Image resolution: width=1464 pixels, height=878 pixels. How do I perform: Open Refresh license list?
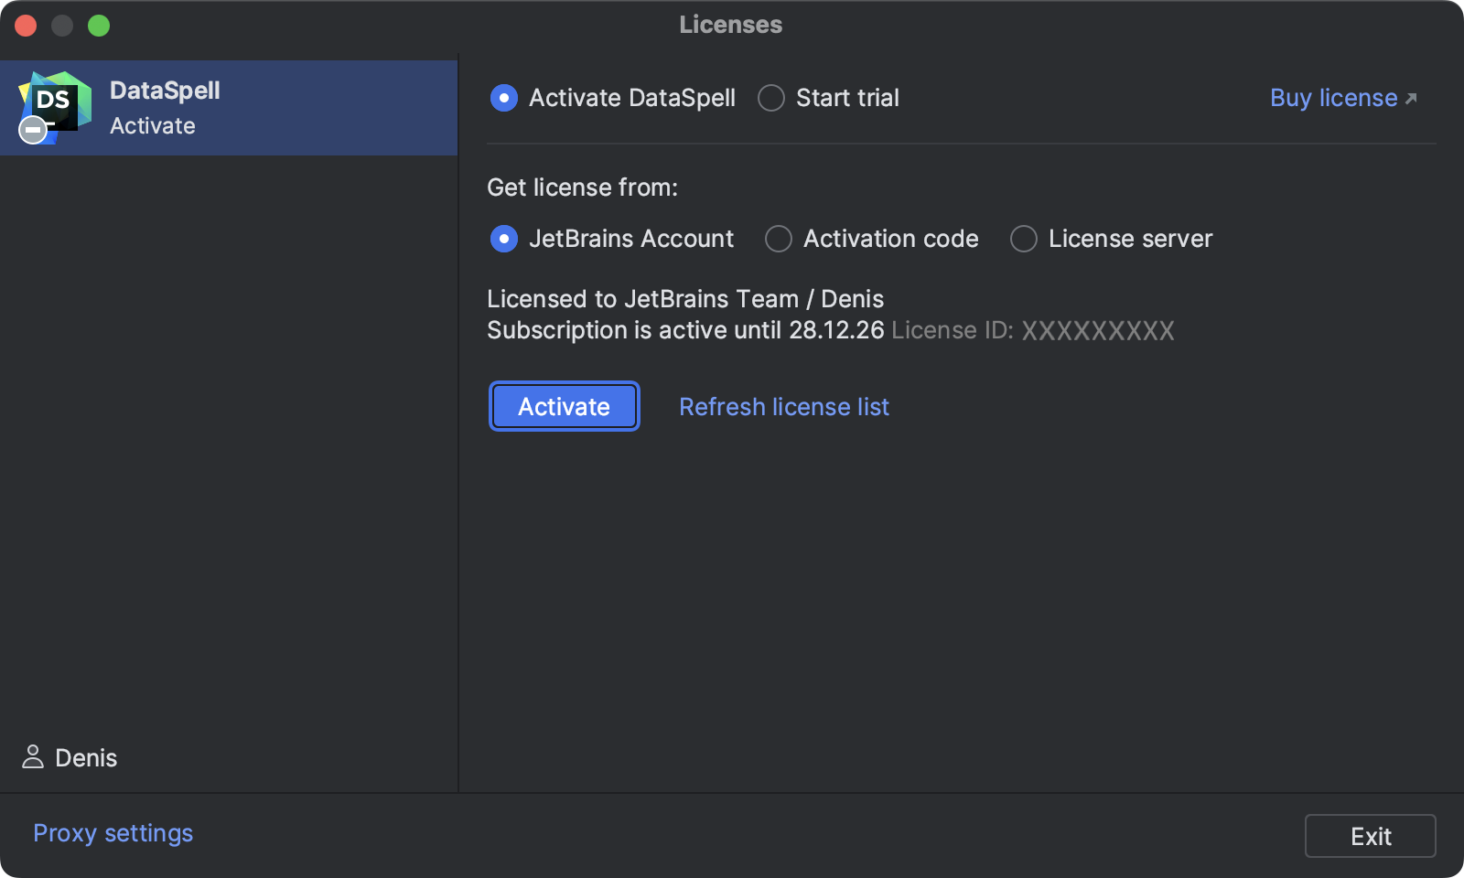coord(783,406)
